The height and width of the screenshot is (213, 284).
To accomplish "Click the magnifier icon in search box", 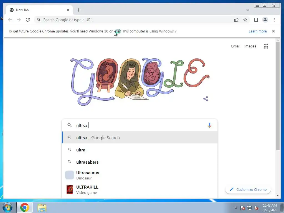I will pos(69,125).
